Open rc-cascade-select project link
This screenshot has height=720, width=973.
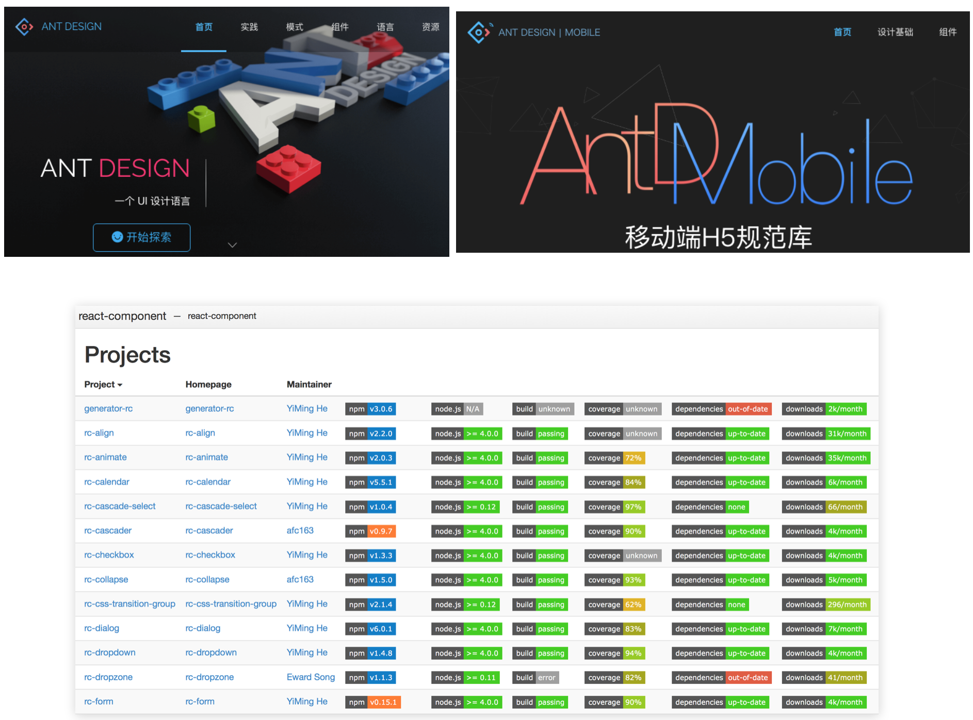[x=120, y=506]
